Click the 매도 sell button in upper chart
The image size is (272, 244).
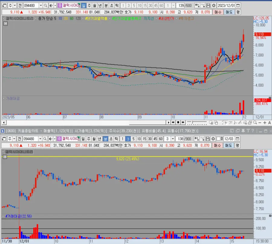(229, 12)
